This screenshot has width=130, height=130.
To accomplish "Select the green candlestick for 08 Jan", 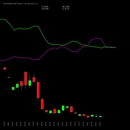I will [x=63, y=108].
